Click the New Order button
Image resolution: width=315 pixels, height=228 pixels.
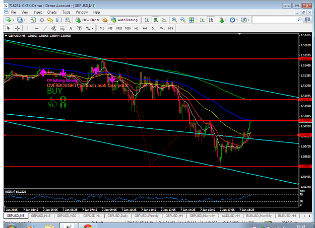88,20
